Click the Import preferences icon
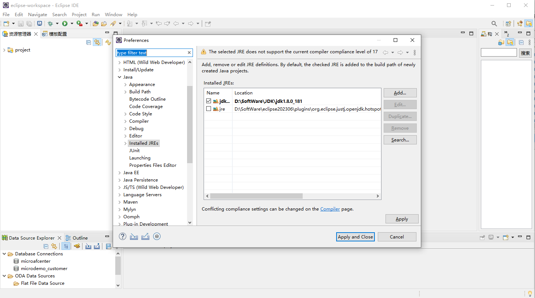Viewport: 535px width, 298px height. point(134,236)
